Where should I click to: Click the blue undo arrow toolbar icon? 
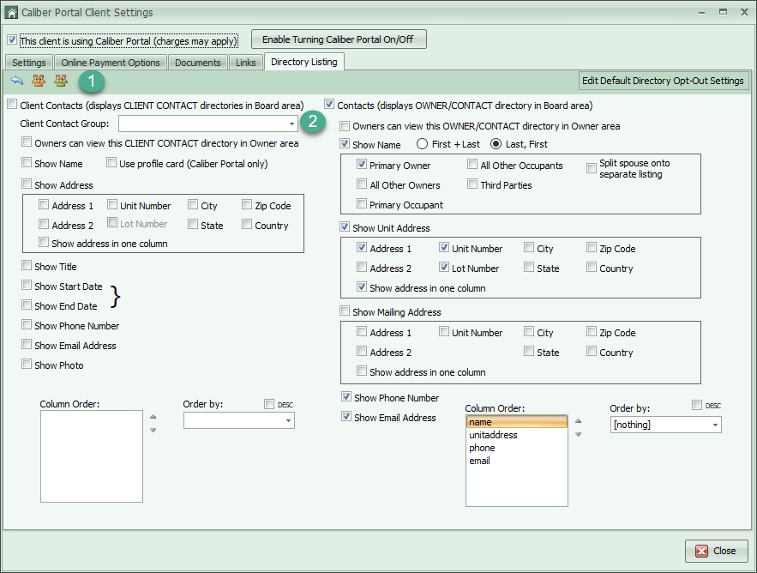[x=17, y=81]
